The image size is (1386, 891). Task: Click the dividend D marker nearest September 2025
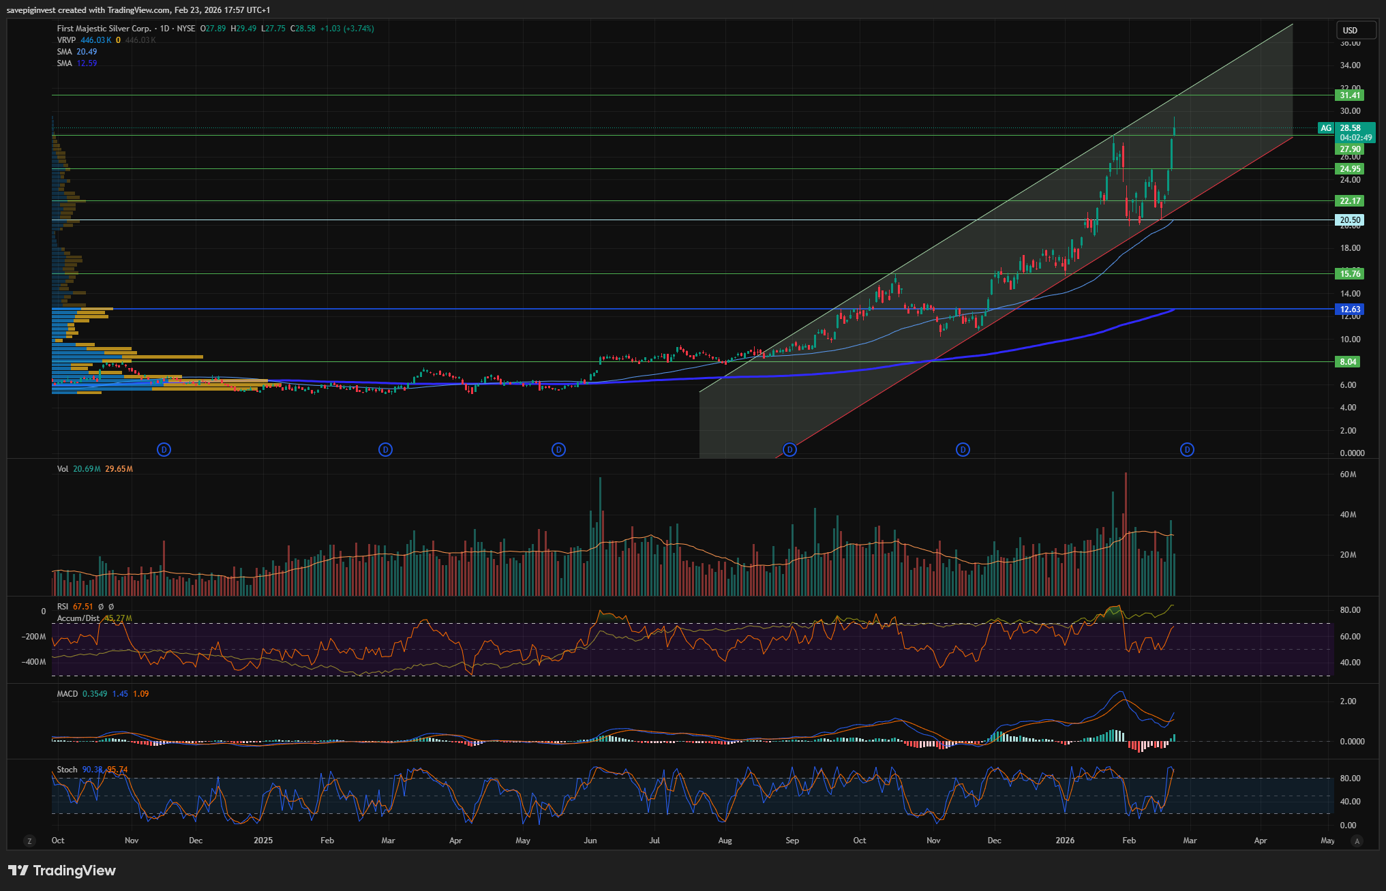point(789,450)
